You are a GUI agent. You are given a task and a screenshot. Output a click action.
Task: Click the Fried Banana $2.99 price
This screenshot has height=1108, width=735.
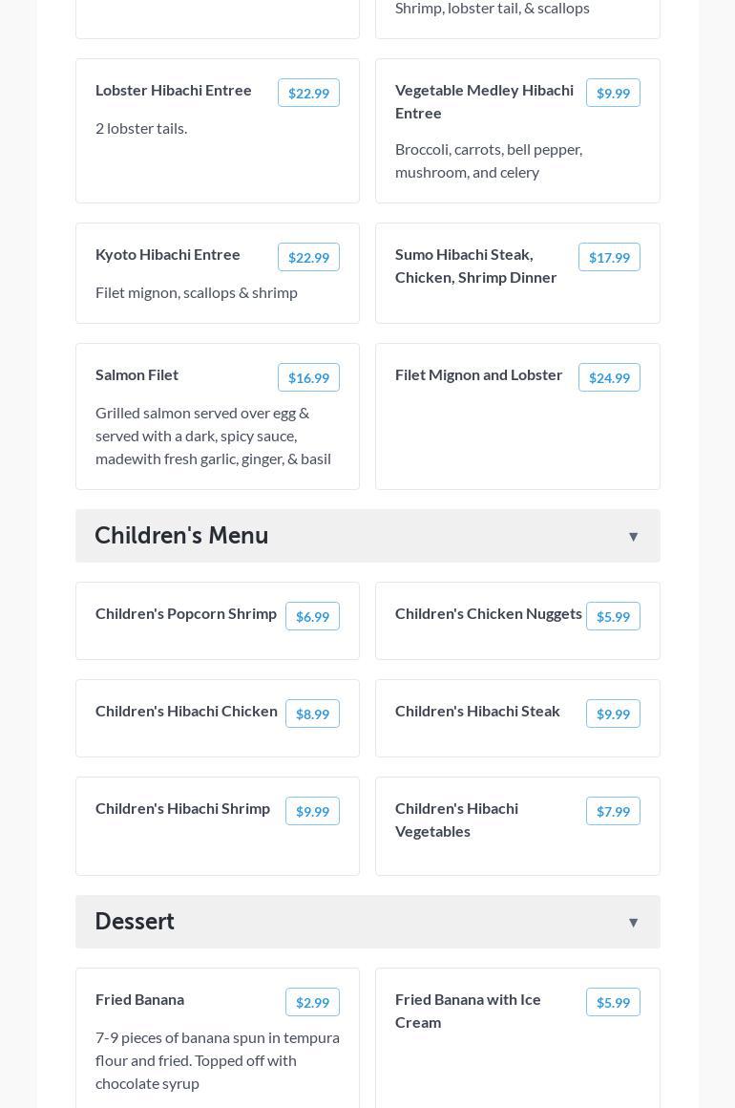click(x=312, y=1002)
